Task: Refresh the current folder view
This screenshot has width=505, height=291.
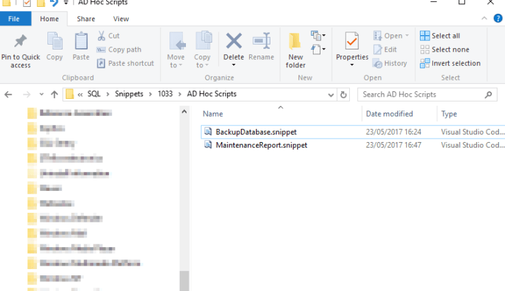Action: click(x=344, y=95)
